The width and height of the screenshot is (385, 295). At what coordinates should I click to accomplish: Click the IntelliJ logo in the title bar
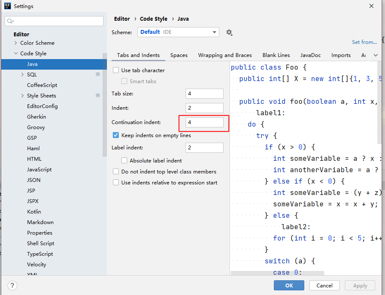pyautogui.click(x=8, y=6)
